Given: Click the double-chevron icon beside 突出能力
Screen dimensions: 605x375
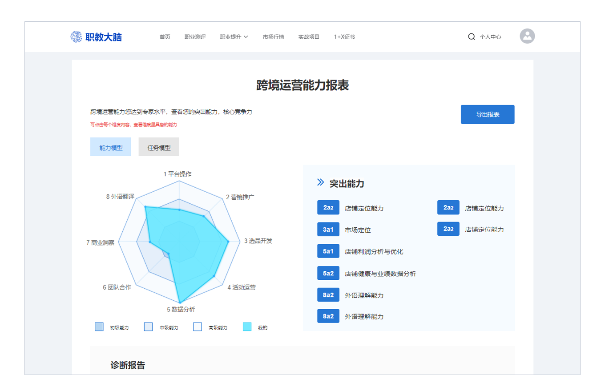Looking at the screenshot, I should coord(320,182).
